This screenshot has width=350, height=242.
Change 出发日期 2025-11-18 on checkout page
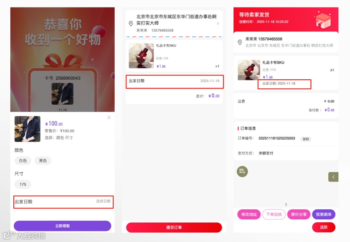click(x=175, y=81)
